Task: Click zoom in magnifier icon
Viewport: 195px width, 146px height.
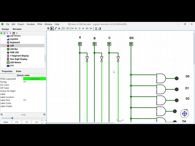Action: click(x=44, y=114)
